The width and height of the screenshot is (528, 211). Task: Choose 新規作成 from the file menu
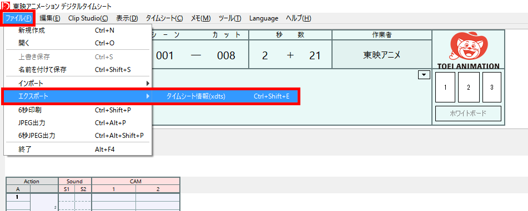(x=78, y=30)
